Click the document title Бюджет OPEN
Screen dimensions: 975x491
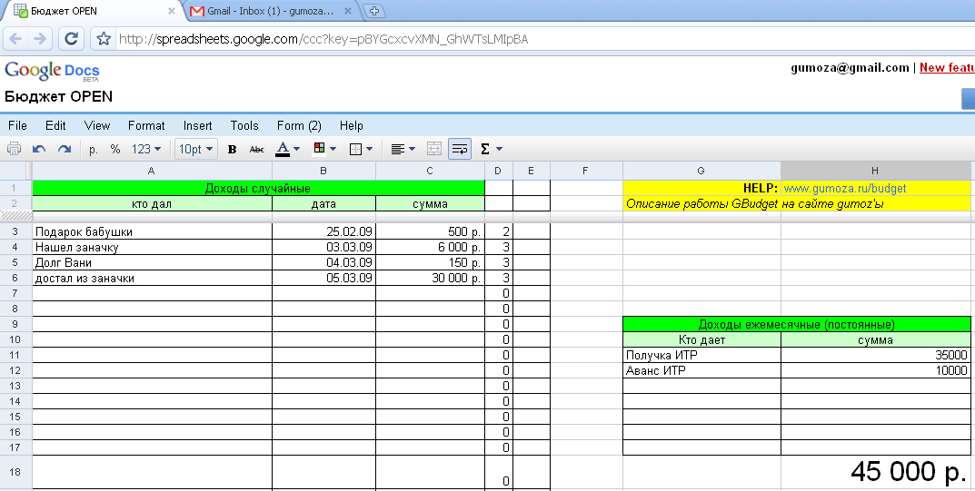click(58, 97)
